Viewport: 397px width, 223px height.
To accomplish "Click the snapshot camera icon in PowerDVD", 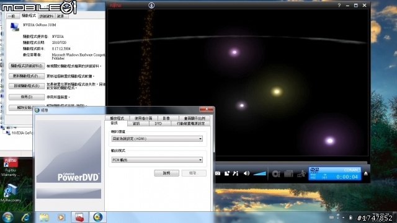I will [218, 173].
